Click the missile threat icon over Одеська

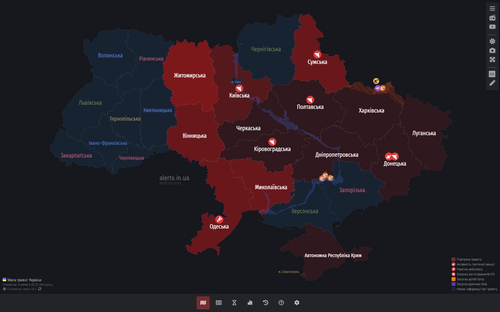(x=219, y=219)
